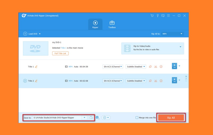Open the effects edit star for Title 2
Image resolution: width=213 pixels, height=135 pixels.
[x=150, y=81]
